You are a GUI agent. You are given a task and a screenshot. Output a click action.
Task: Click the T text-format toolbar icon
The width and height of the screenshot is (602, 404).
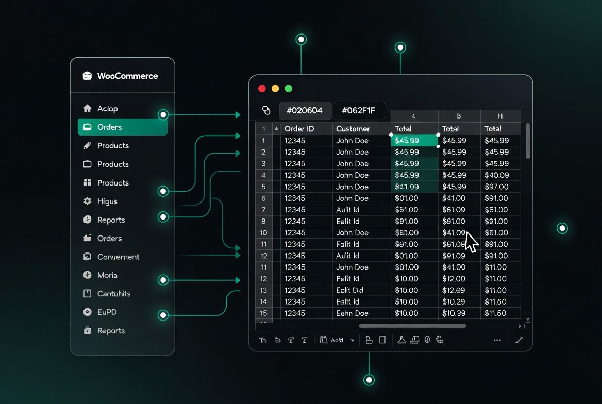[x=305, y=340]
